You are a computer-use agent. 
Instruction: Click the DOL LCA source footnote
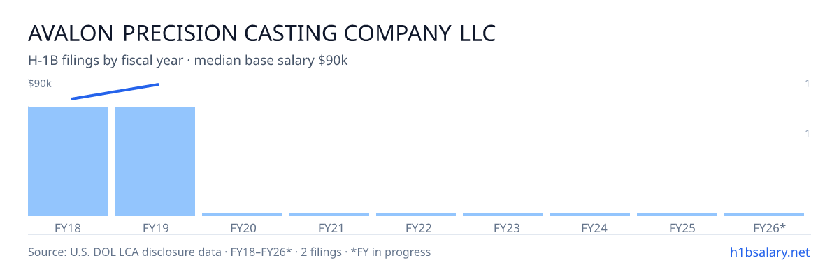click(x=229, y=252)
